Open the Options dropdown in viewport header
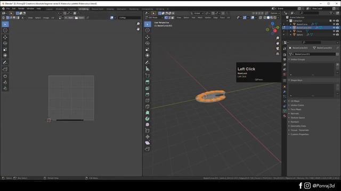Screen dimensions: 341x191 coord(275,13)
